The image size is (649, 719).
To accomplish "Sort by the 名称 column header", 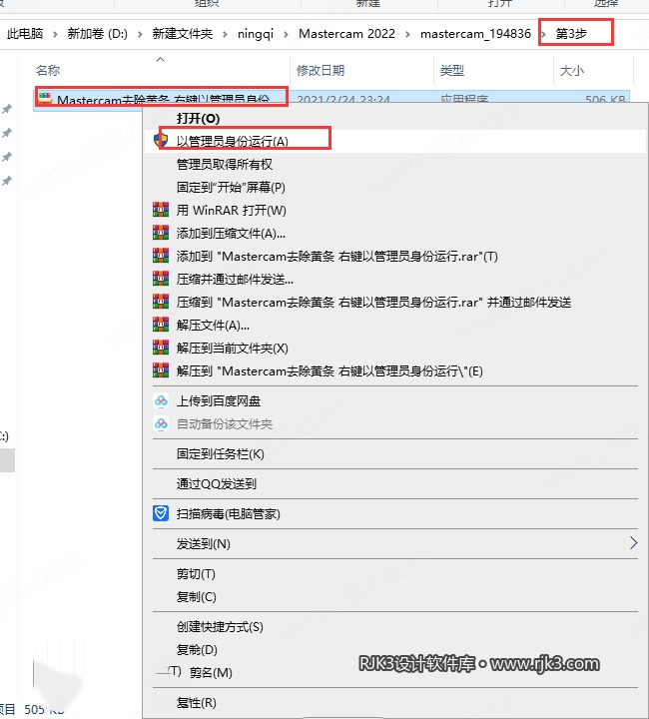I will [x=48, y=70].
